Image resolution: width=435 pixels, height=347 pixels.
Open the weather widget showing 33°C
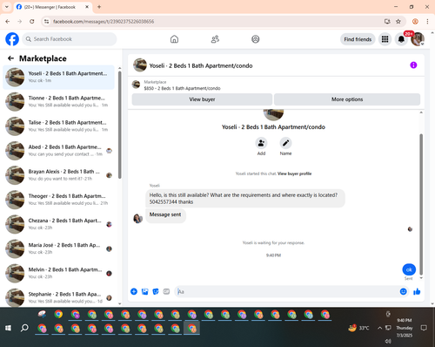click(358, 328)
